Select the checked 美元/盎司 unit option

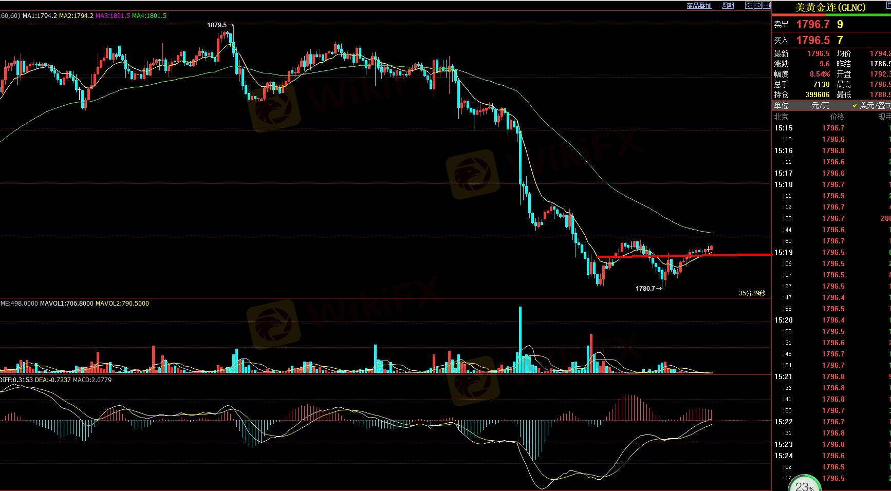tap(872, 105)
